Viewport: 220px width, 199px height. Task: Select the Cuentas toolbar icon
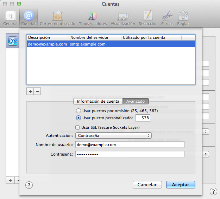[29, 18]
